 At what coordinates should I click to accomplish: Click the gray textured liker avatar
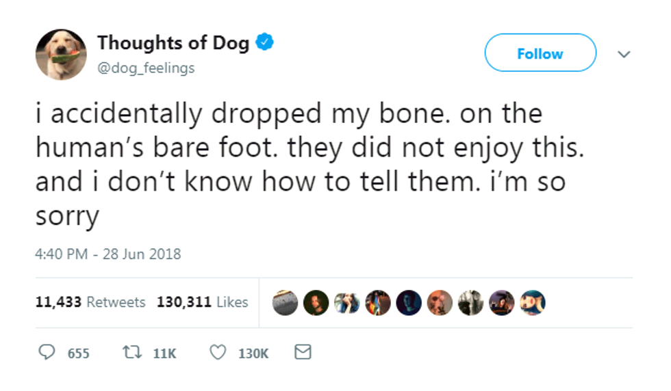click(285, 302)
